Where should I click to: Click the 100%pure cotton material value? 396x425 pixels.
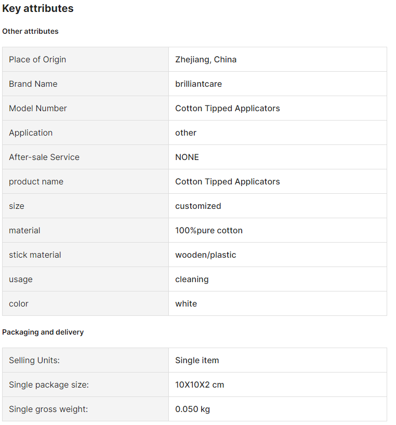click(x=209, y=230)
